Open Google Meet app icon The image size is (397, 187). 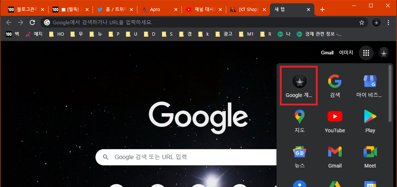click(370, 157)
